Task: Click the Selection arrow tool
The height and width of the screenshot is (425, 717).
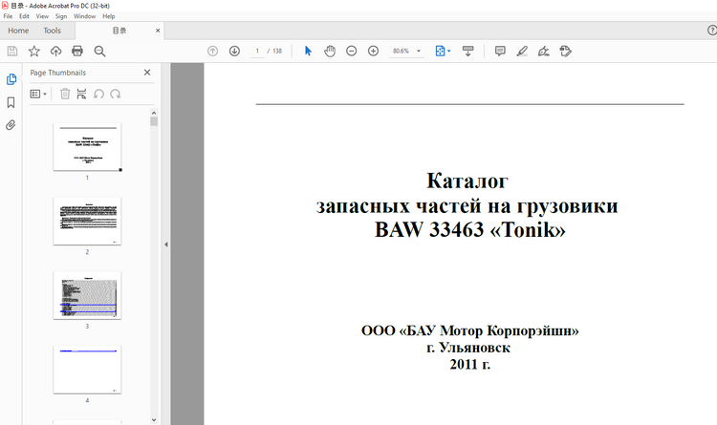Action: click(x=308, y=51)
